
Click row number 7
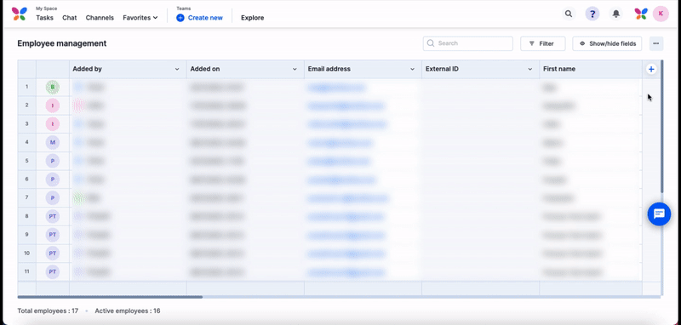[27, 197]
